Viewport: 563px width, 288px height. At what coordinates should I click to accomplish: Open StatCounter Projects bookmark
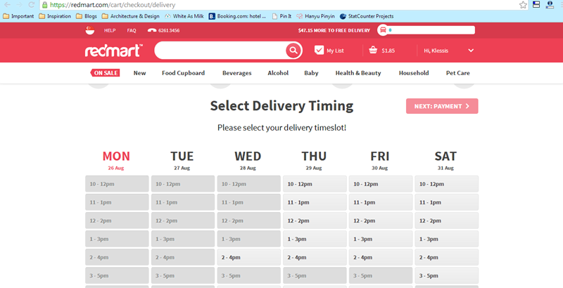pyautogui.click(x=367, y=16)
